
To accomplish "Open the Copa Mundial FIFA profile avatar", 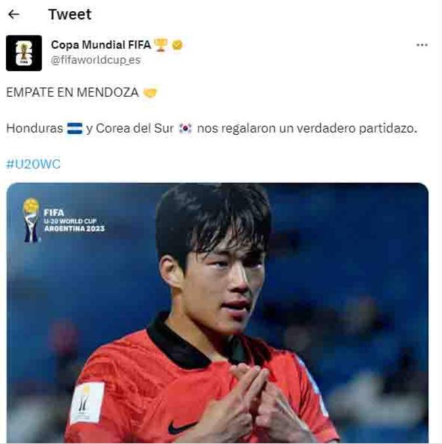I will click(24, 53).
